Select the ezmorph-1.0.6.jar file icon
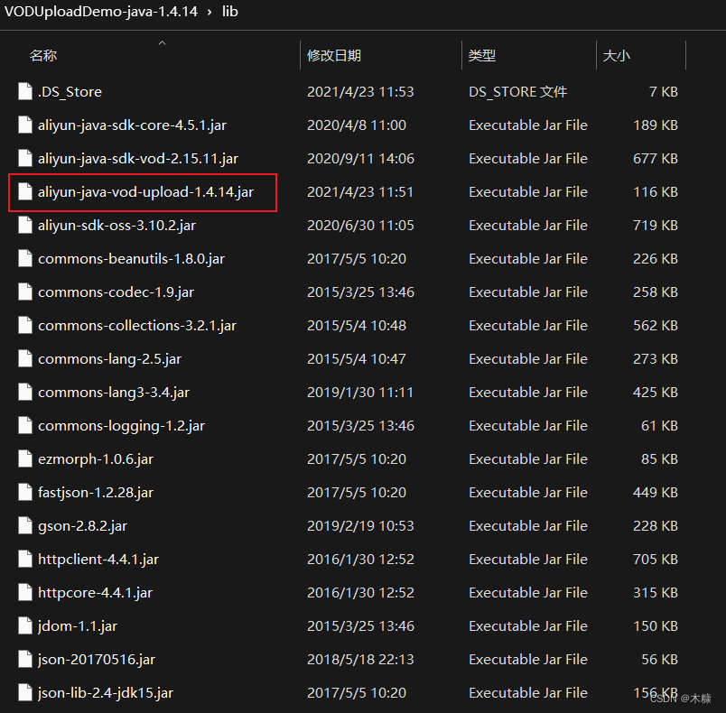The height and width of the screenshot is (713, 726). pyautogui.click(x=24, y=458)
